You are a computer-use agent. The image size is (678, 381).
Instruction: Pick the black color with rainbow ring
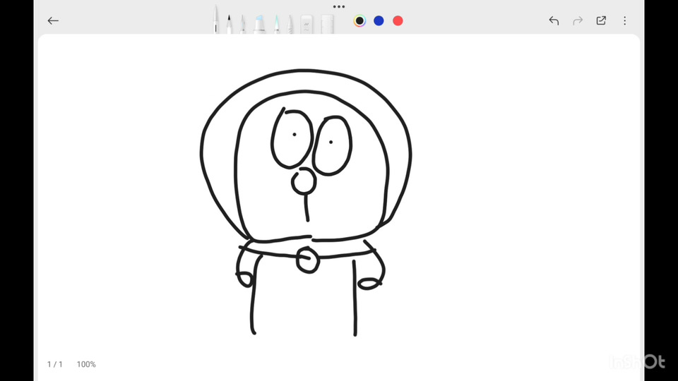click(x=359, y=20)
